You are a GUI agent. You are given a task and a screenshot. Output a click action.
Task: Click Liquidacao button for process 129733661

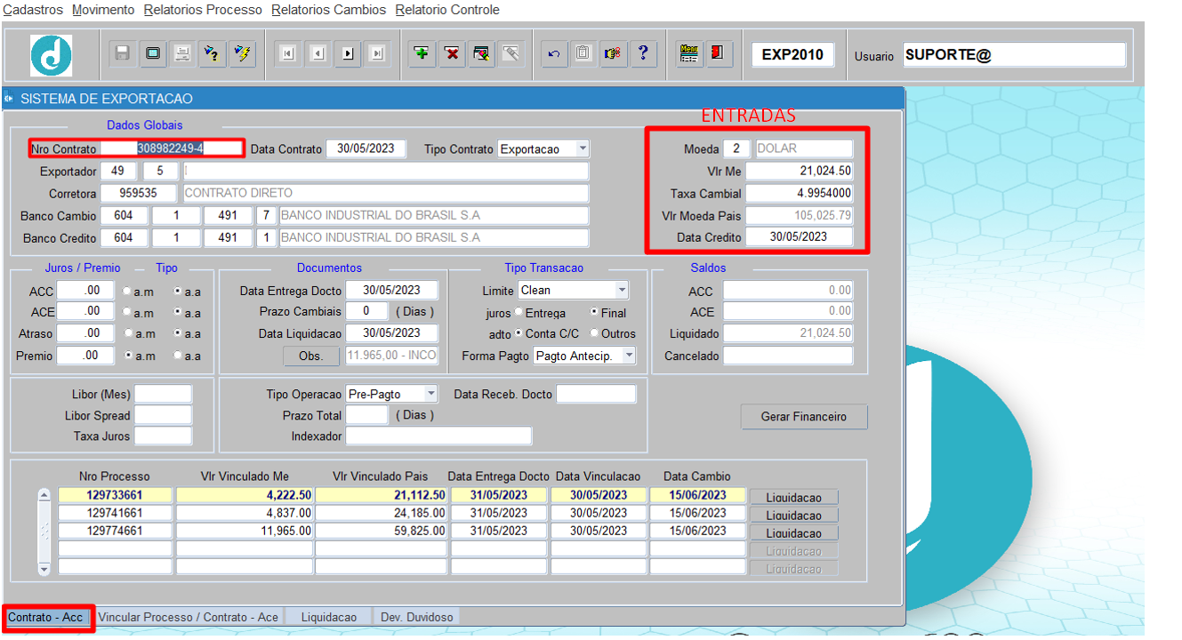[793, 497]
